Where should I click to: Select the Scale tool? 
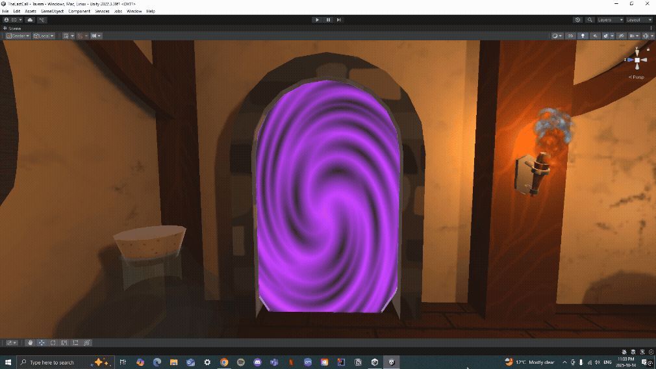click(x=64, y=342)
